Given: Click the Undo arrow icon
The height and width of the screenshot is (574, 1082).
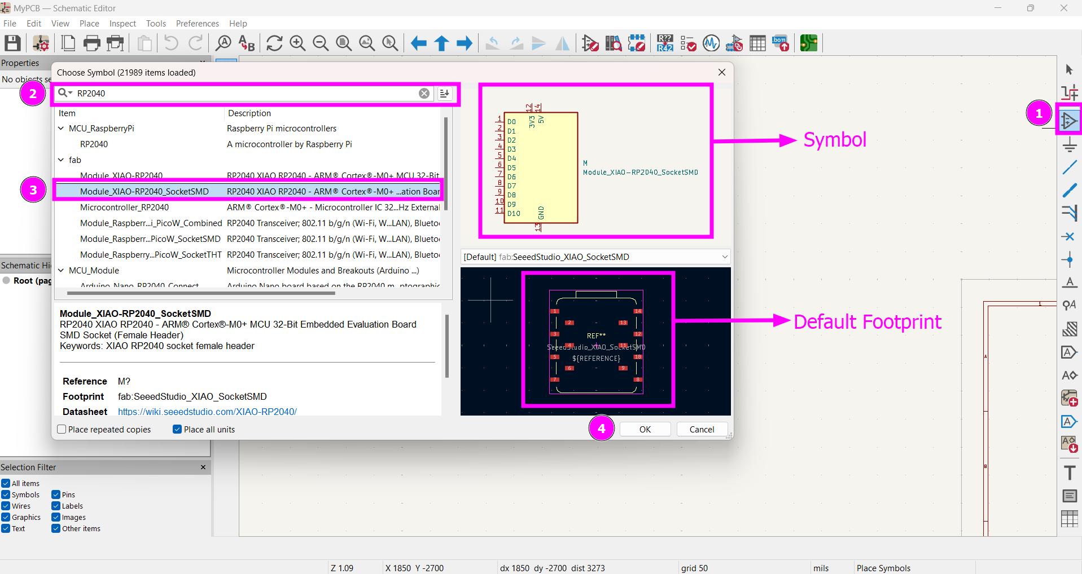Looking at the screenshot, I should tap(171, 43).
